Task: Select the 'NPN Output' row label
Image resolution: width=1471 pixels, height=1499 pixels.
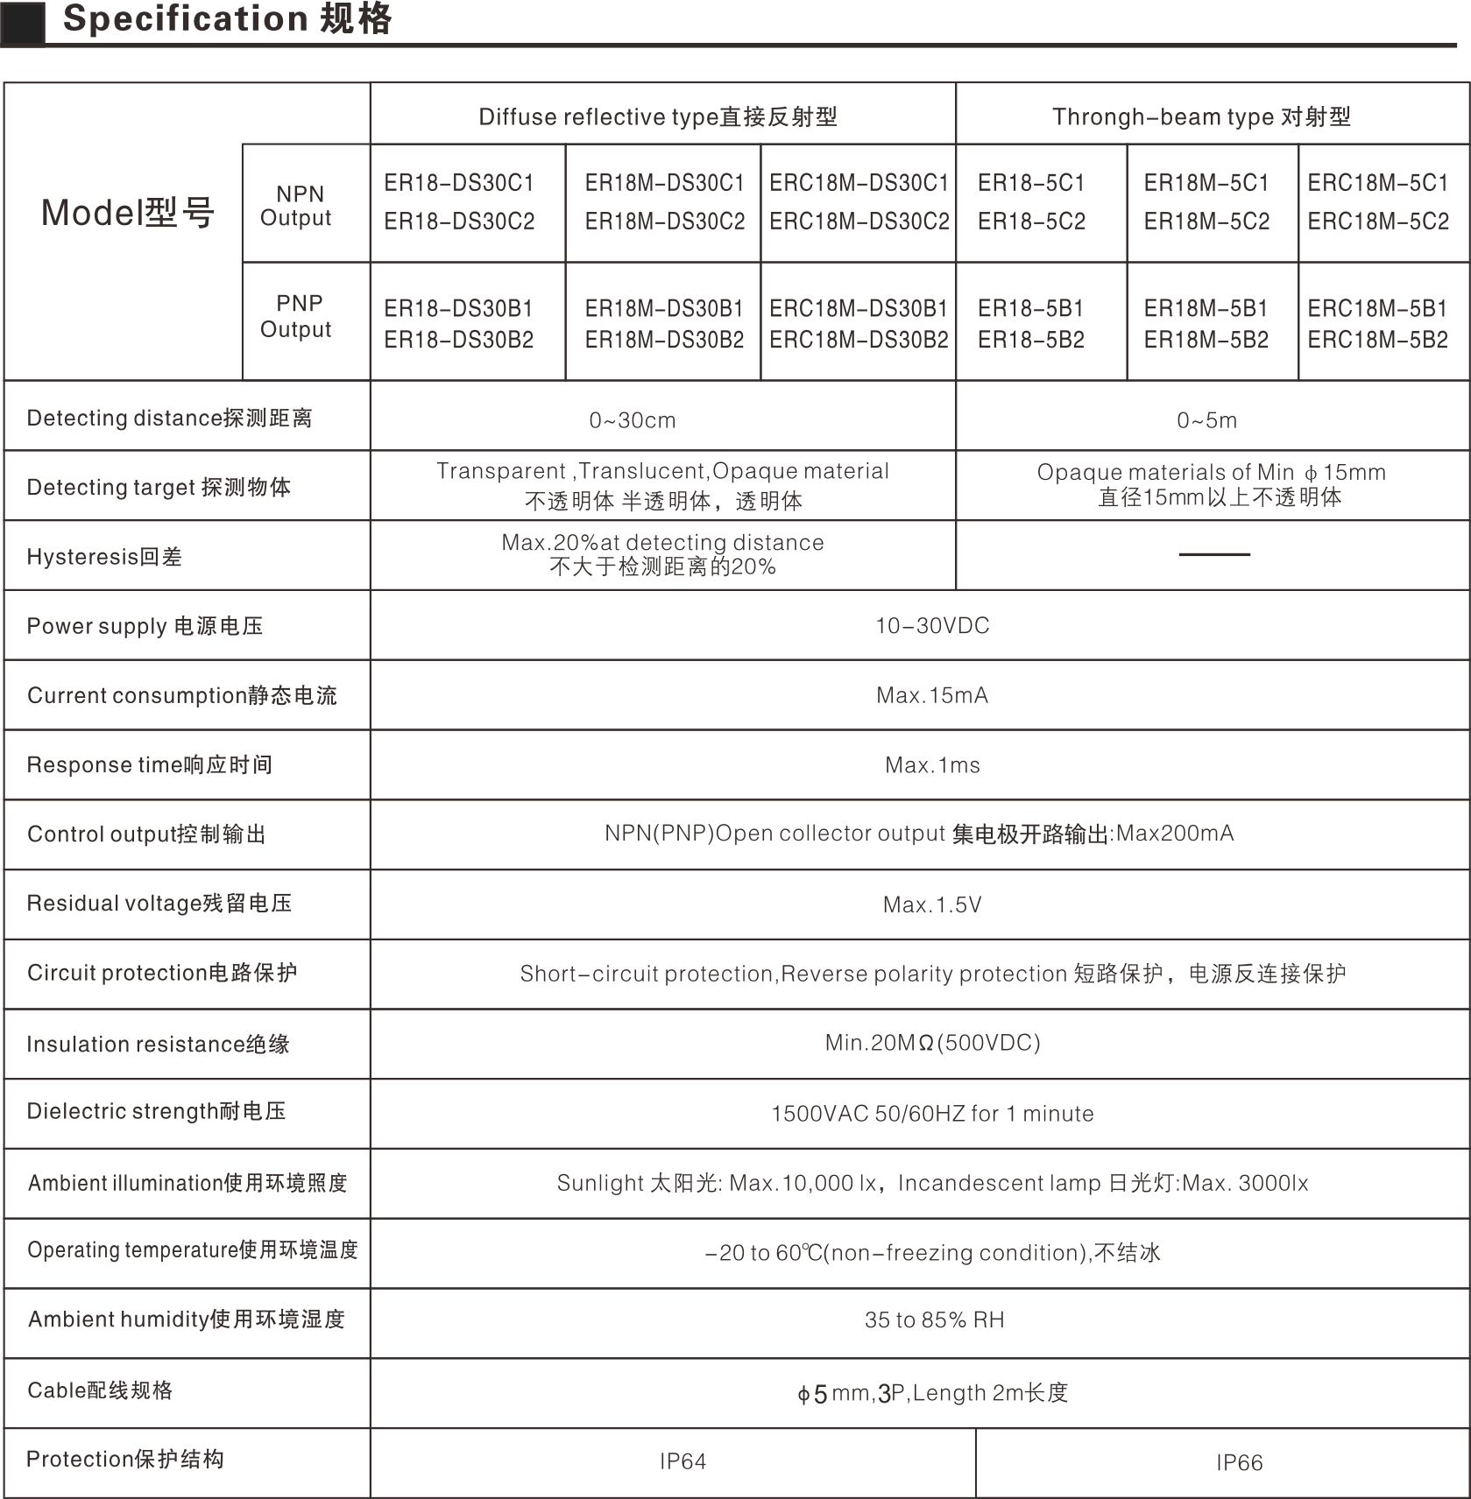Action: pyautogui.click(x=297, y=206)
